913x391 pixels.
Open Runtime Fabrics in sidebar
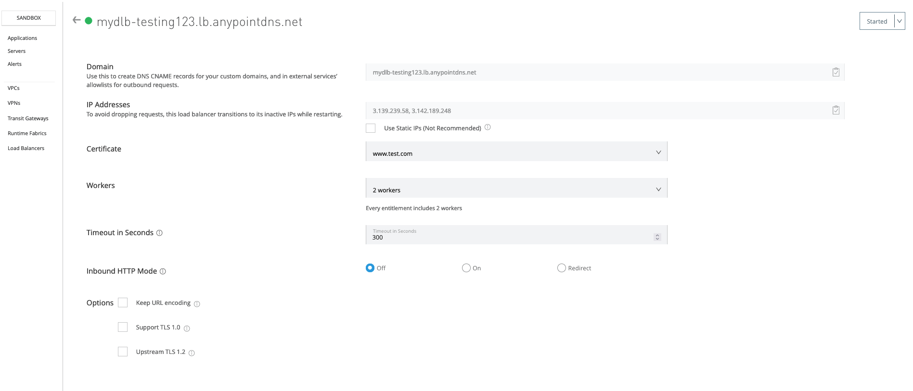27,133
